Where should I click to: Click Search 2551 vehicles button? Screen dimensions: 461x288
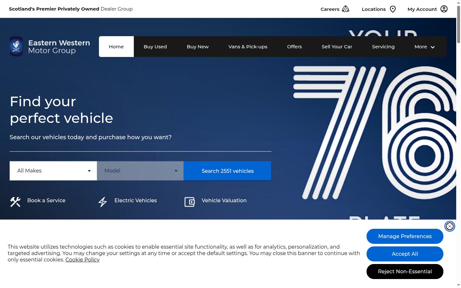click(x=228, y=171)
